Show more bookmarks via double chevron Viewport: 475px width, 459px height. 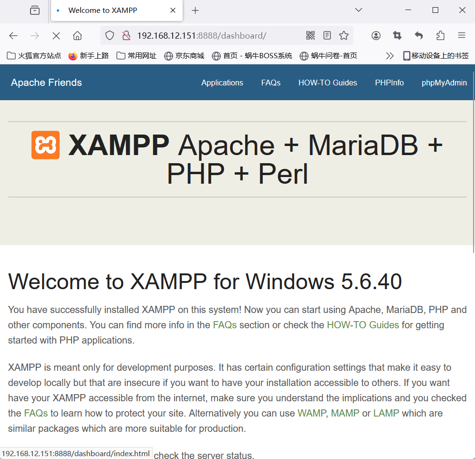[390, 56]
